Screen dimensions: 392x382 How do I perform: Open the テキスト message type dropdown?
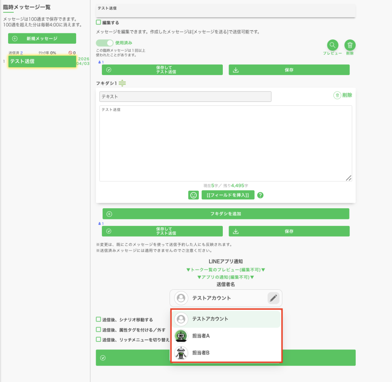click(185, 96)
